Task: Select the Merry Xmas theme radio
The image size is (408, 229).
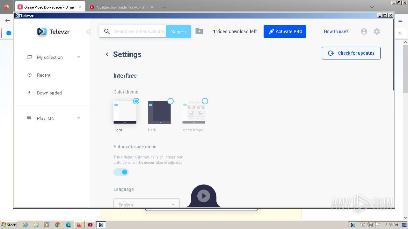Action: [x=205, y=101]
